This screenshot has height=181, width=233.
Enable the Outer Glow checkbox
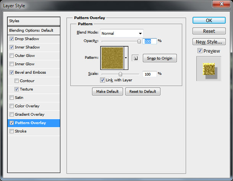(x=11, y=56)
